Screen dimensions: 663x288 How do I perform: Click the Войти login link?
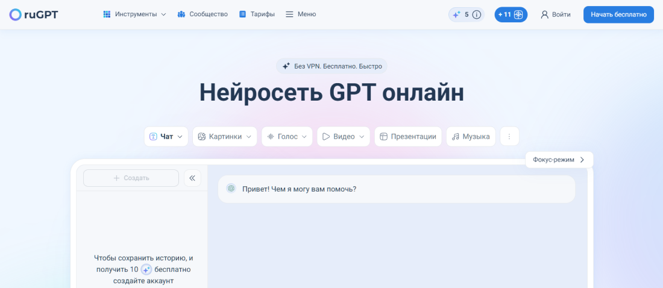(x=555, y=14)
